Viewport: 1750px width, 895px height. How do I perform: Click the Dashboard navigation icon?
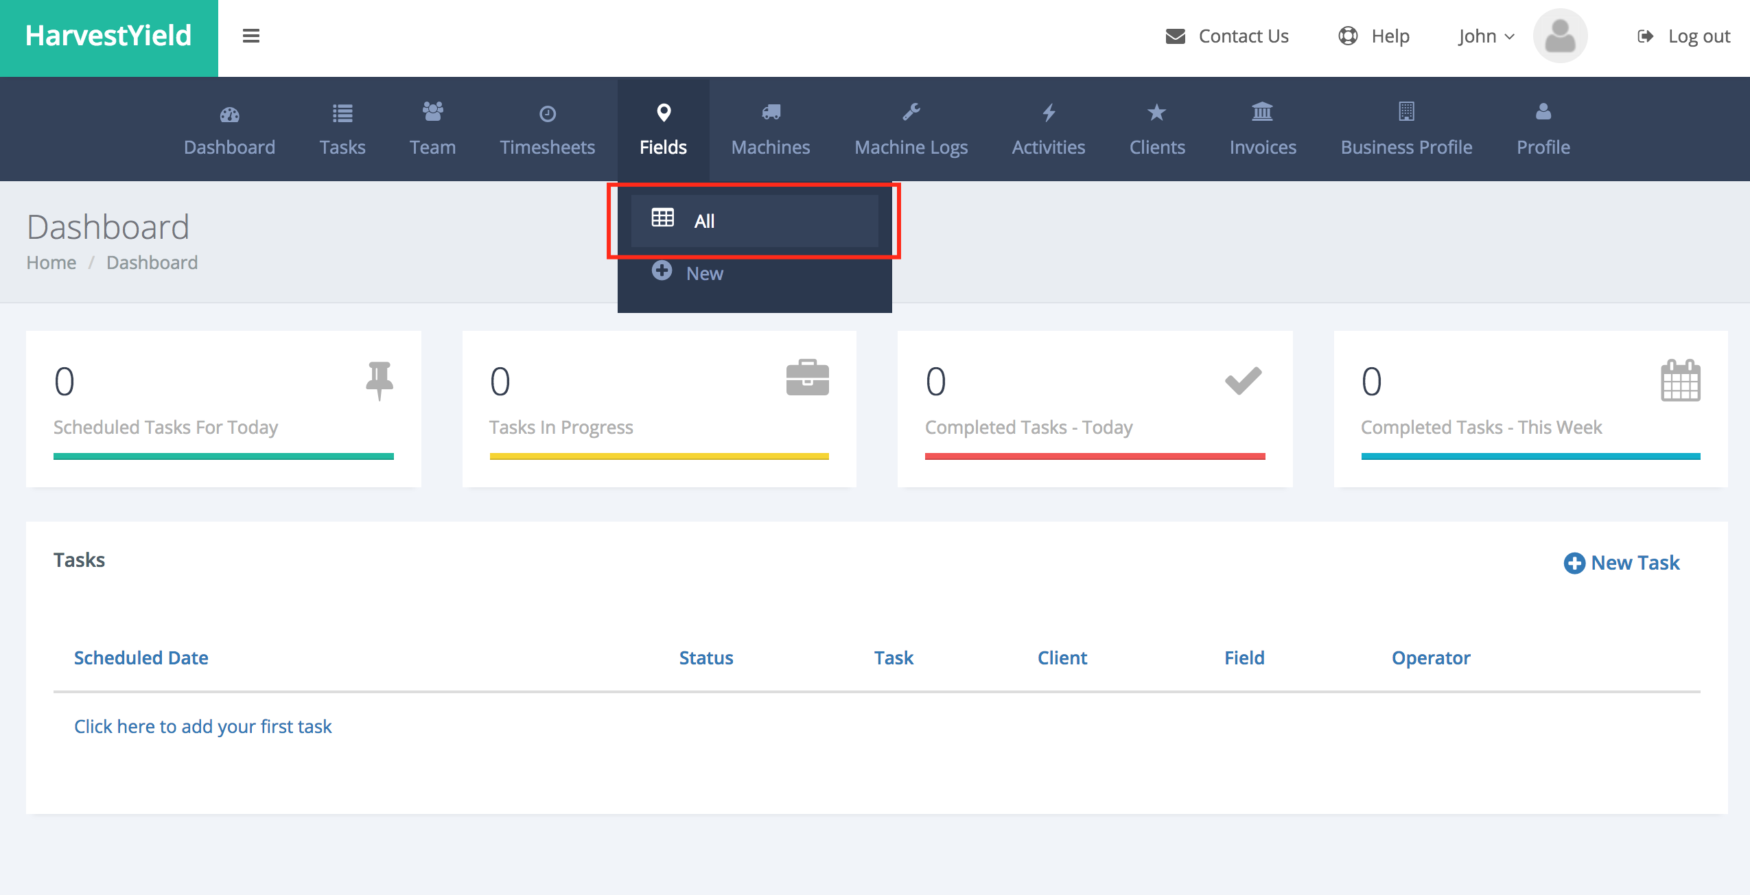tap(228, 113)
